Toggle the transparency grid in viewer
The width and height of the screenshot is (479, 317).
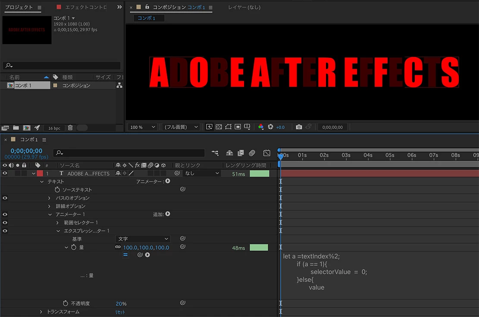[x=219, y=127]
